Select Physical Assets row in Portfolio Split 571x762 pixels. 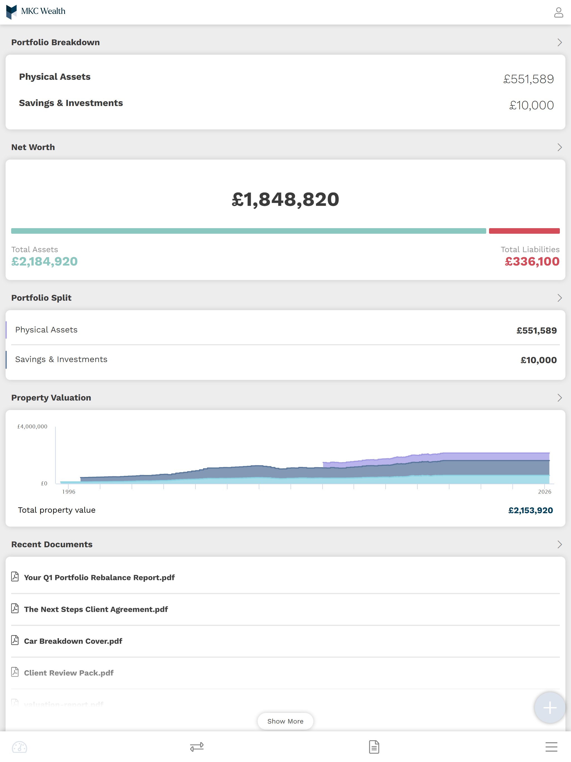(x=285, y=330)
